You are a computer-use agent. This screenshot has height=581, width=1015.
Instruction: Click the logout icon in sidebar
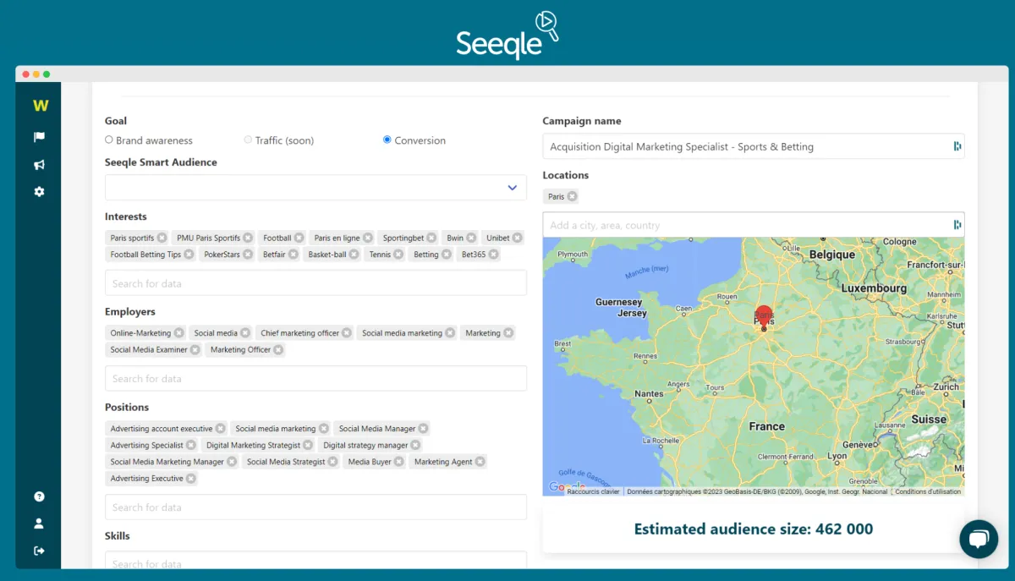pyautogui.click(x=39, y=551)
